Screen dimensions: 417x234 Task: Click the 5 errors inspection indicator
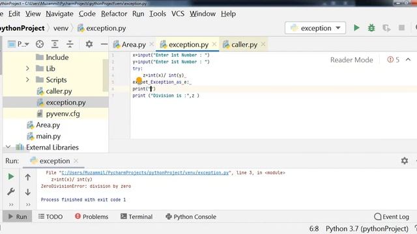[x=394, y=60]
